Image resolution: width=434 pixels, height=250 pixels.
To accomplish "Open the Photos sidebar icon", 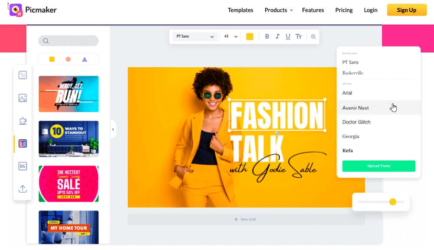I will (x=23, y=98).
